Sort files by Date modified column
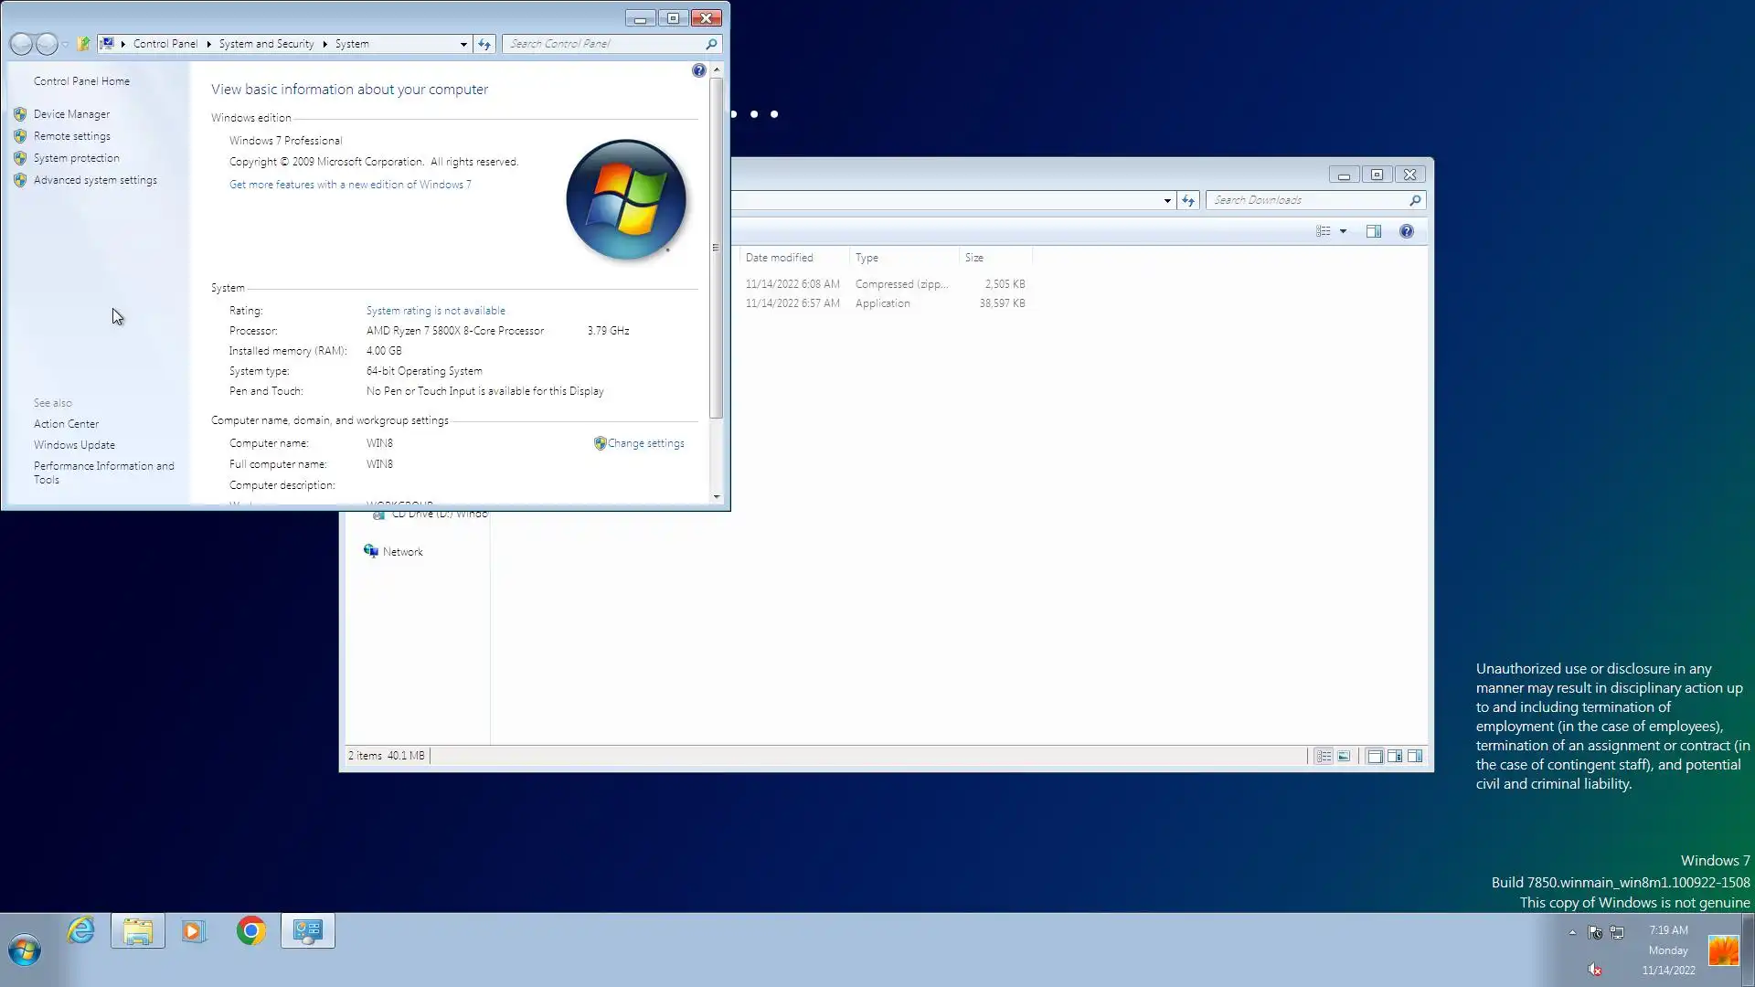 pos(779,258)
